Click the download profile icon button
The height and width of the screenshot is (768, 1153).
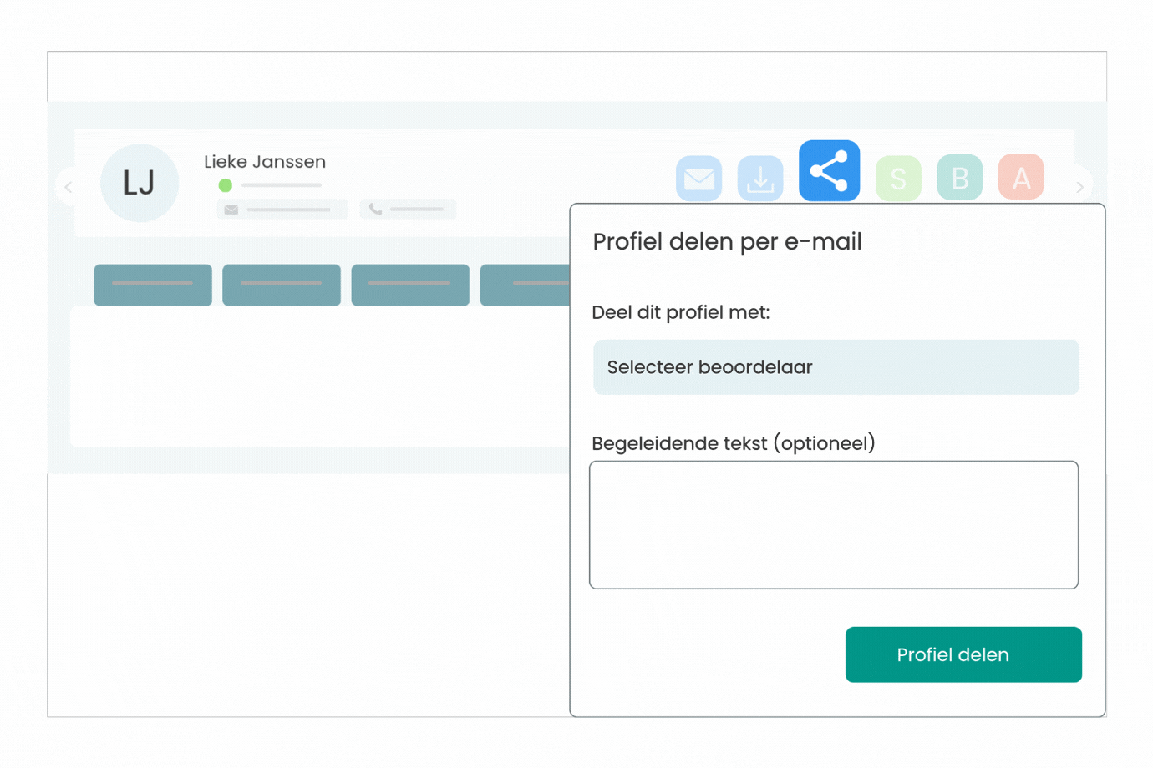[760, 179]
